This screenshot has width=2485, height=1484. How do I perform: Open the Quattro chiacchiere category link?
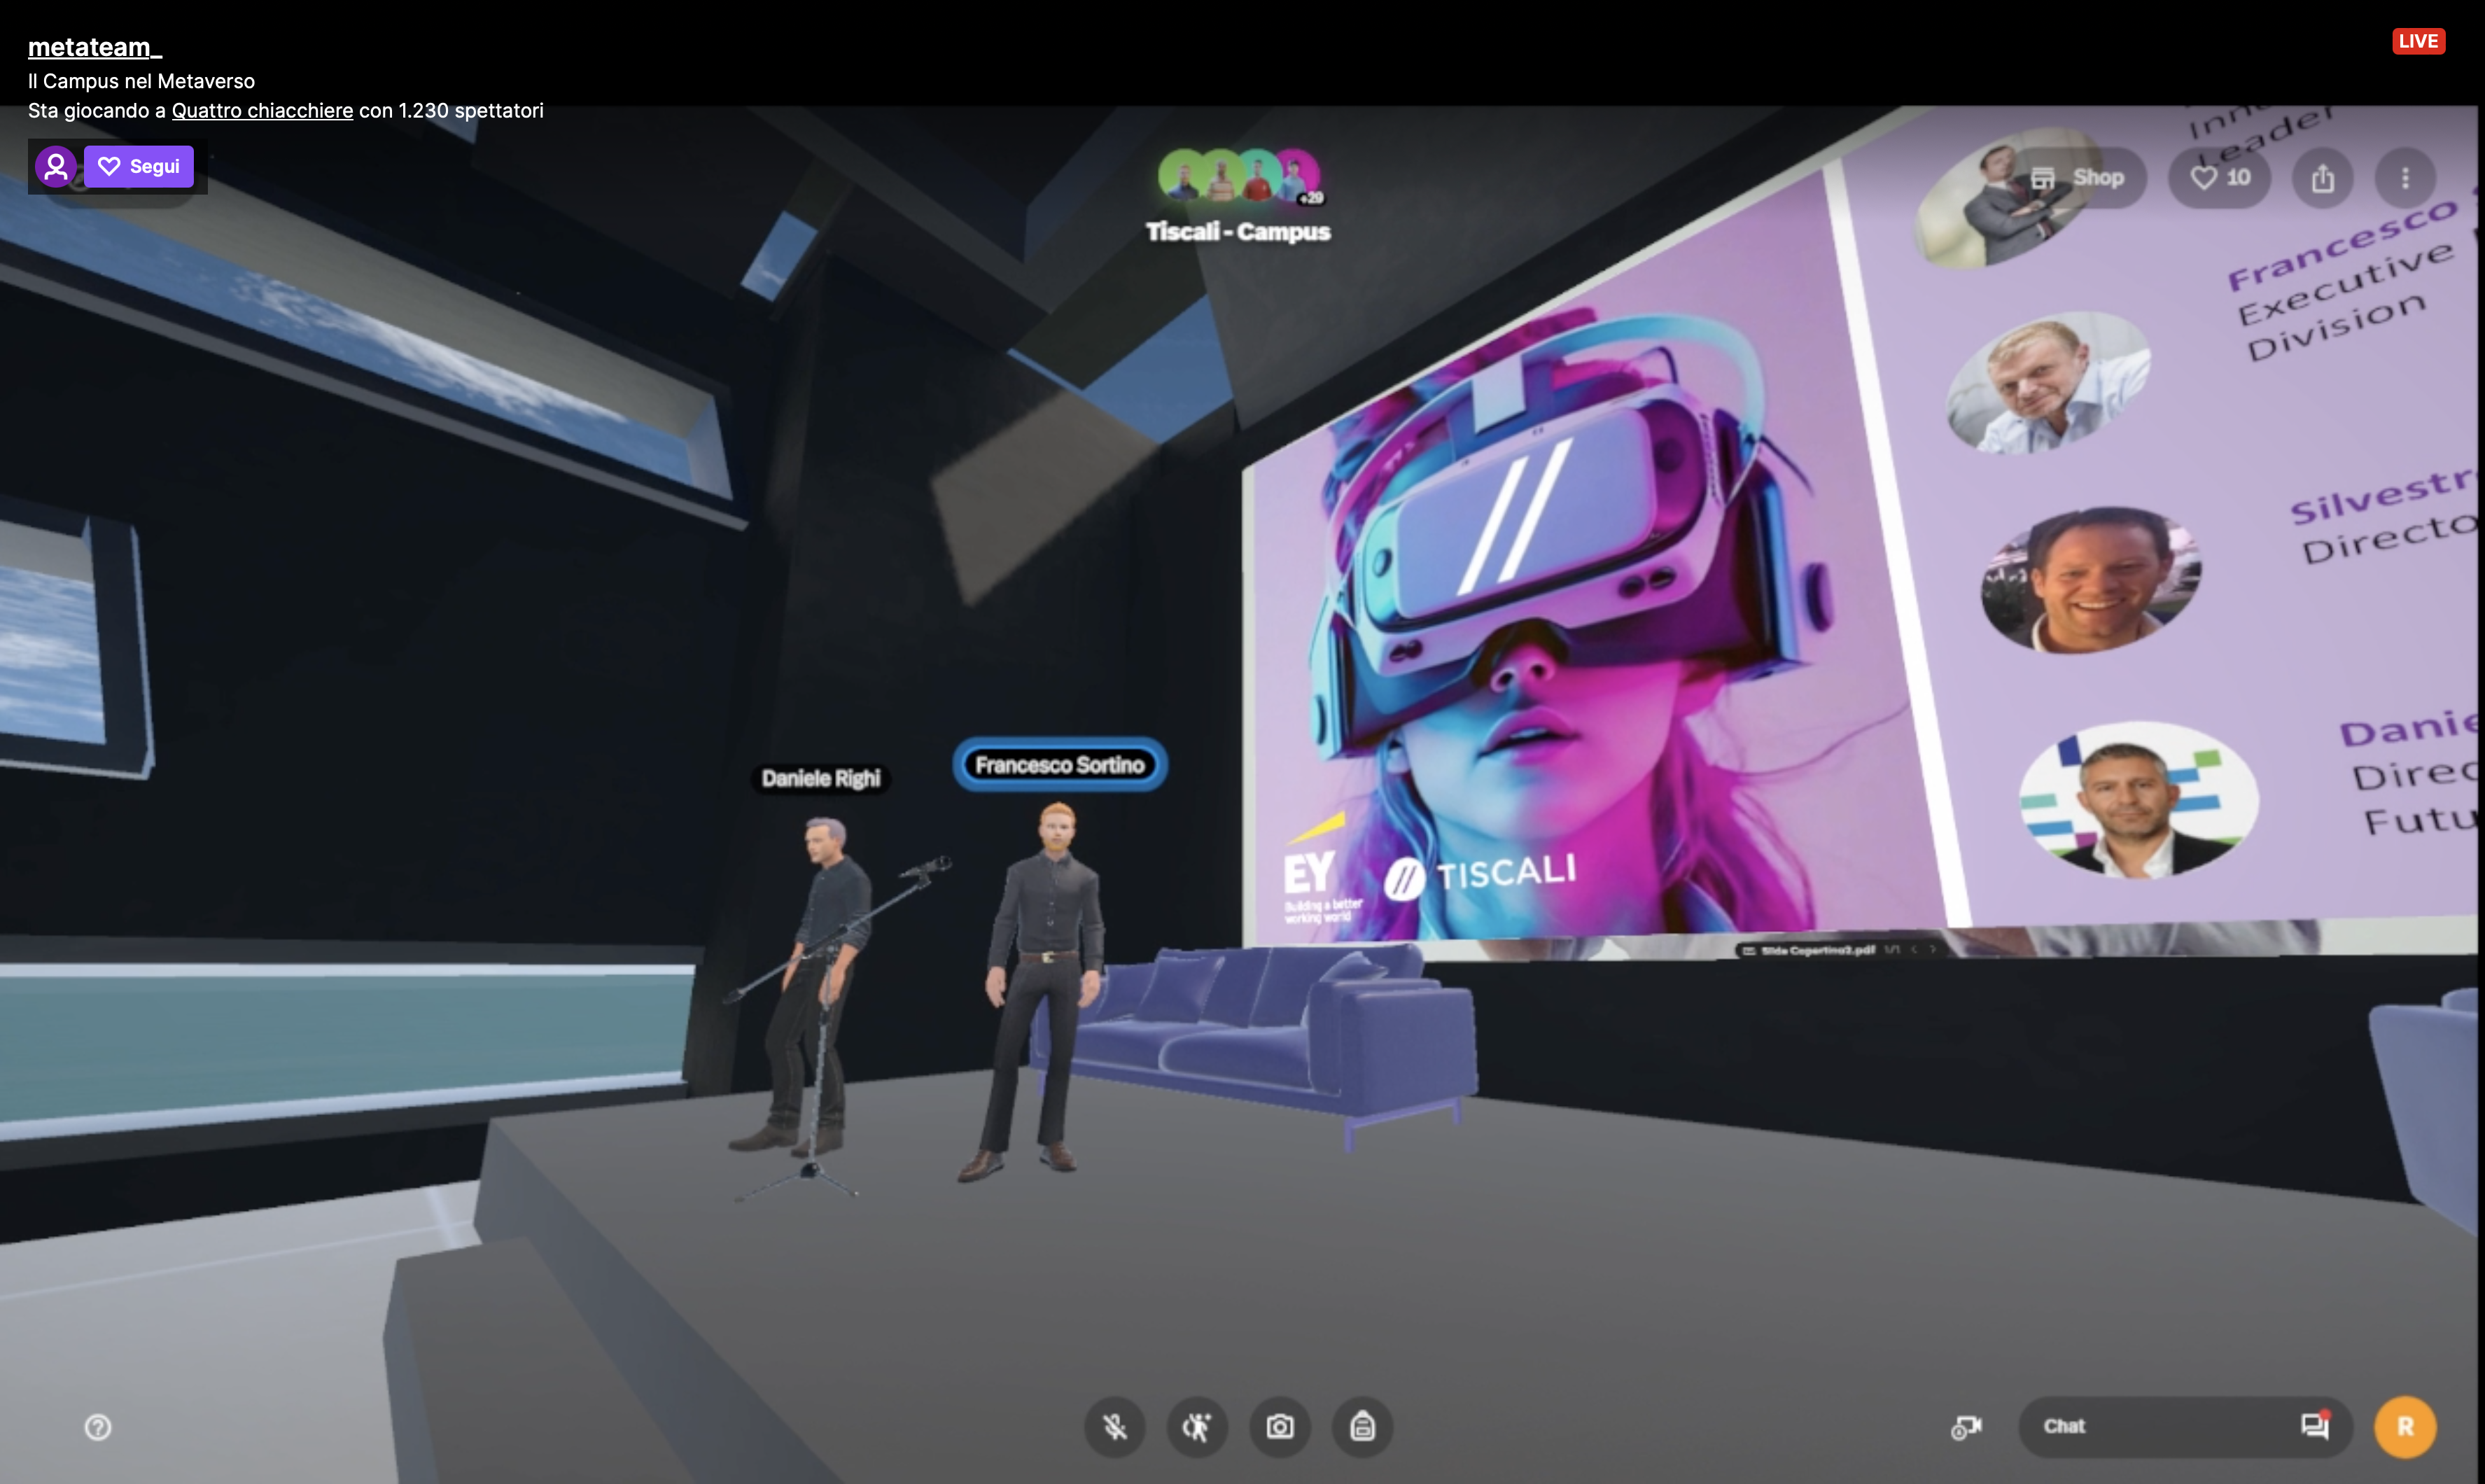(x=262, y=111)
